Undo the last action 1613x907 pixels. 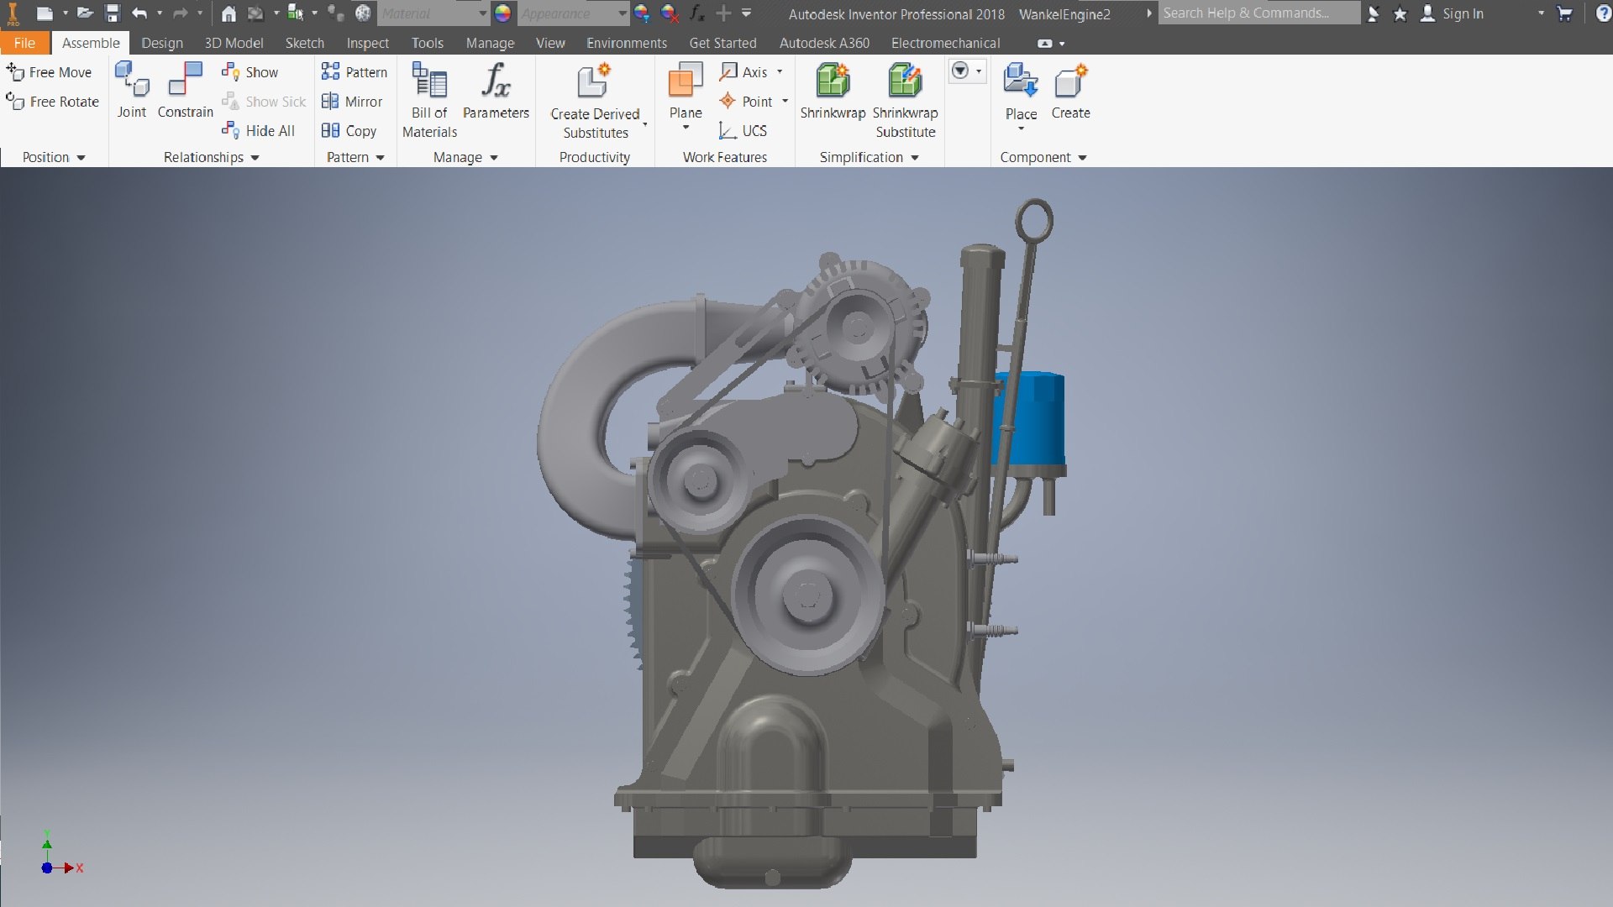139,13
